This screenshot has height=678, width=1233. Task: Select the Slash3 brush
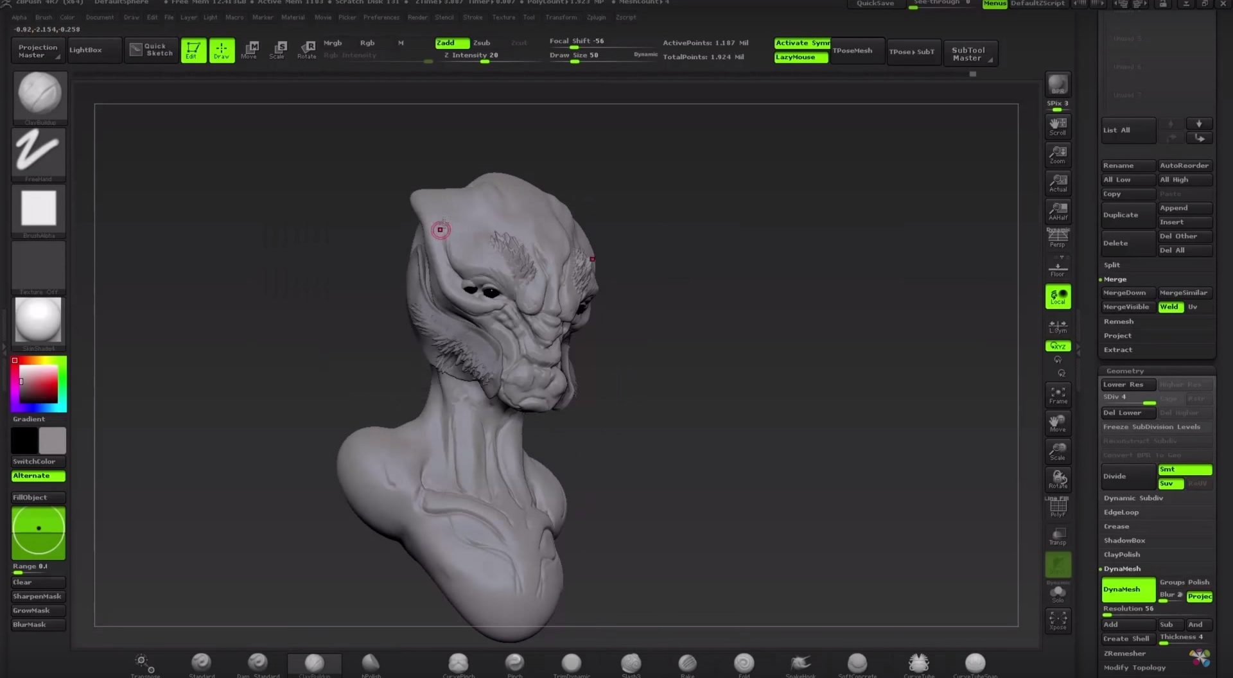click(x=631, y=665)
